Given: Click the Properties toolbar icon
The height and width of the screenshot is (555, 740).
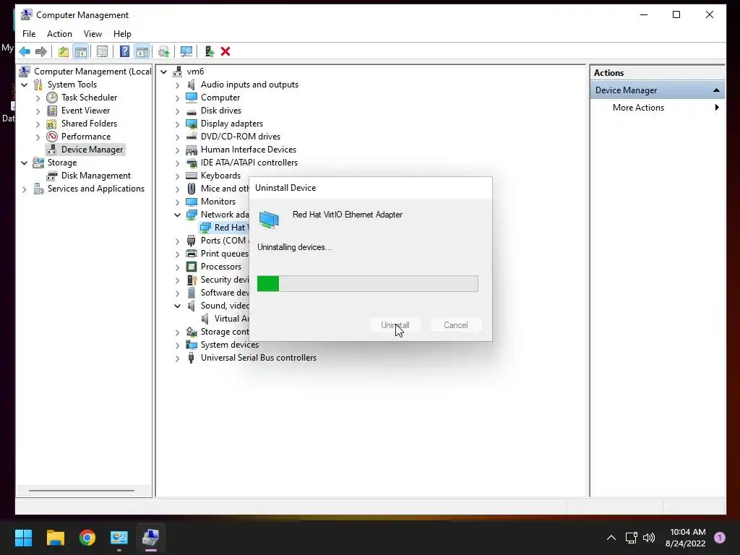Looking at the screenshot, I should 102,51.
